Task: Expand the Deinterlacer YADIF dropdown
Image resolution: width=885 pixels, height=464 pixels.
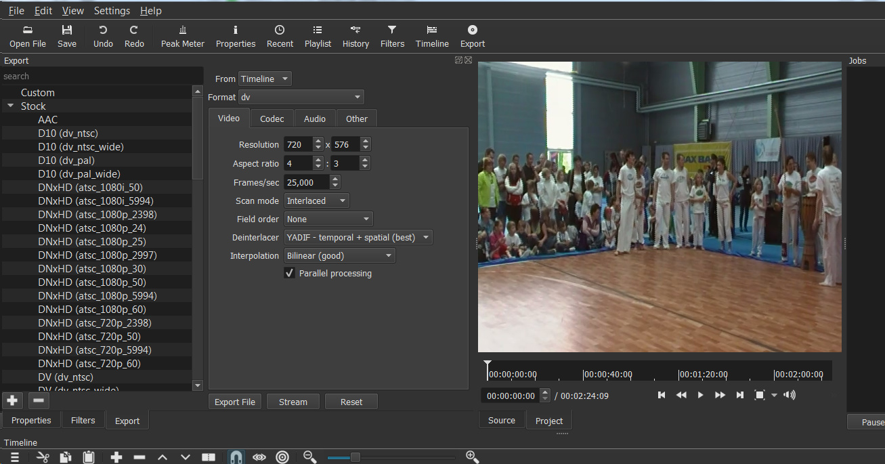Action: click(x=358, y=237)
